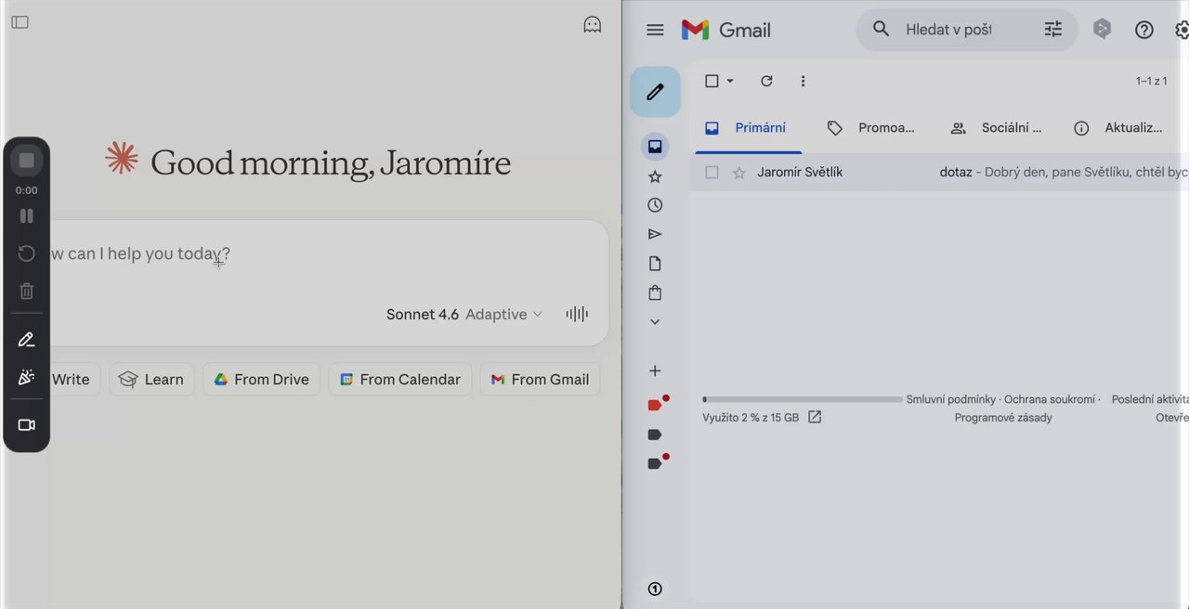Screen dimensions: 1189x609
Task: Open incognito ghost chat icon
Action: point(592,25)
